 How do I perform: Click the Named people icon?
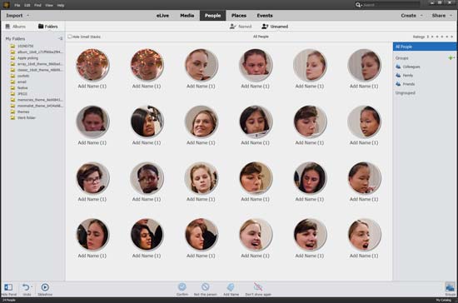point(233,27)
